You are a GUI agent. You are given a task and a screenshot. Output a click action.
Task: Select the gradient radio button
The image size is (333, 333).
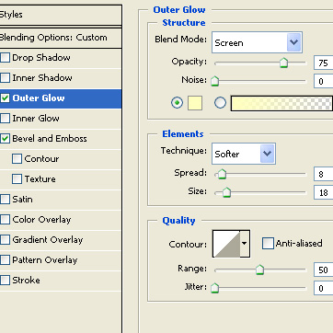[x=220, y=103]
